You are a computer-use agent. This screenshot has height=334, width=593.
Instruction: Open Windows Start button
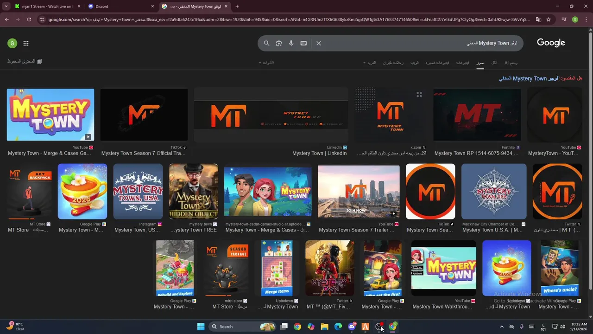click(x=201, y=327)
